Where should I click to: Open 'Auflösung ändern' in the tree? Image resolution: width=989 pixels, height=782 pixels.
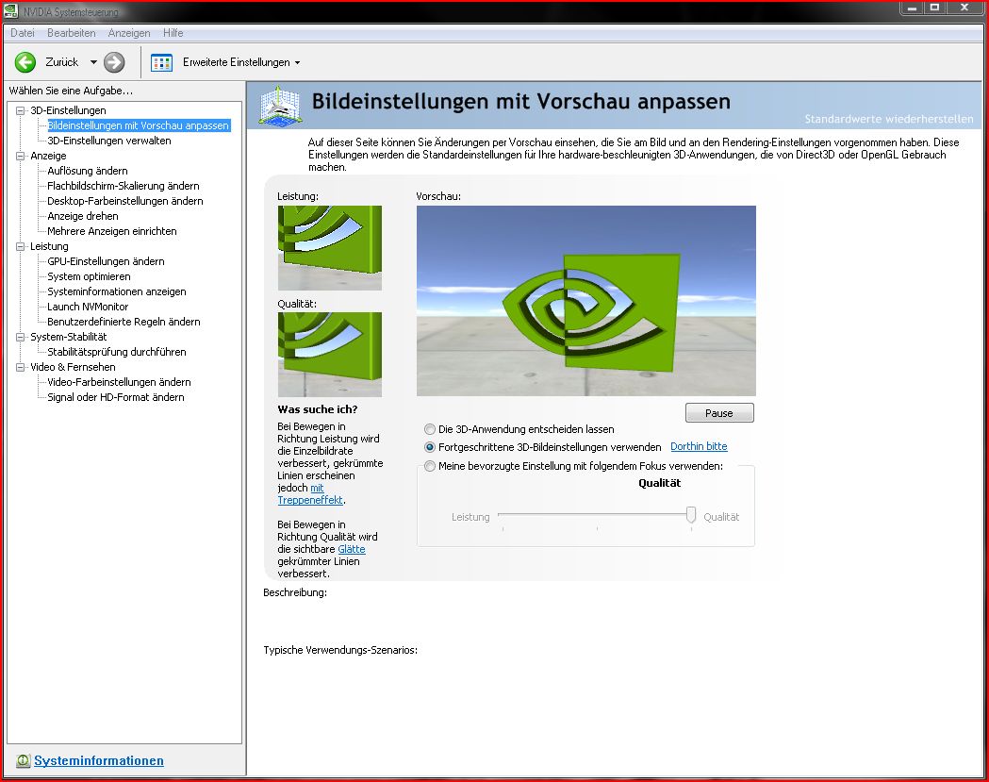click(x=88, y=171)
